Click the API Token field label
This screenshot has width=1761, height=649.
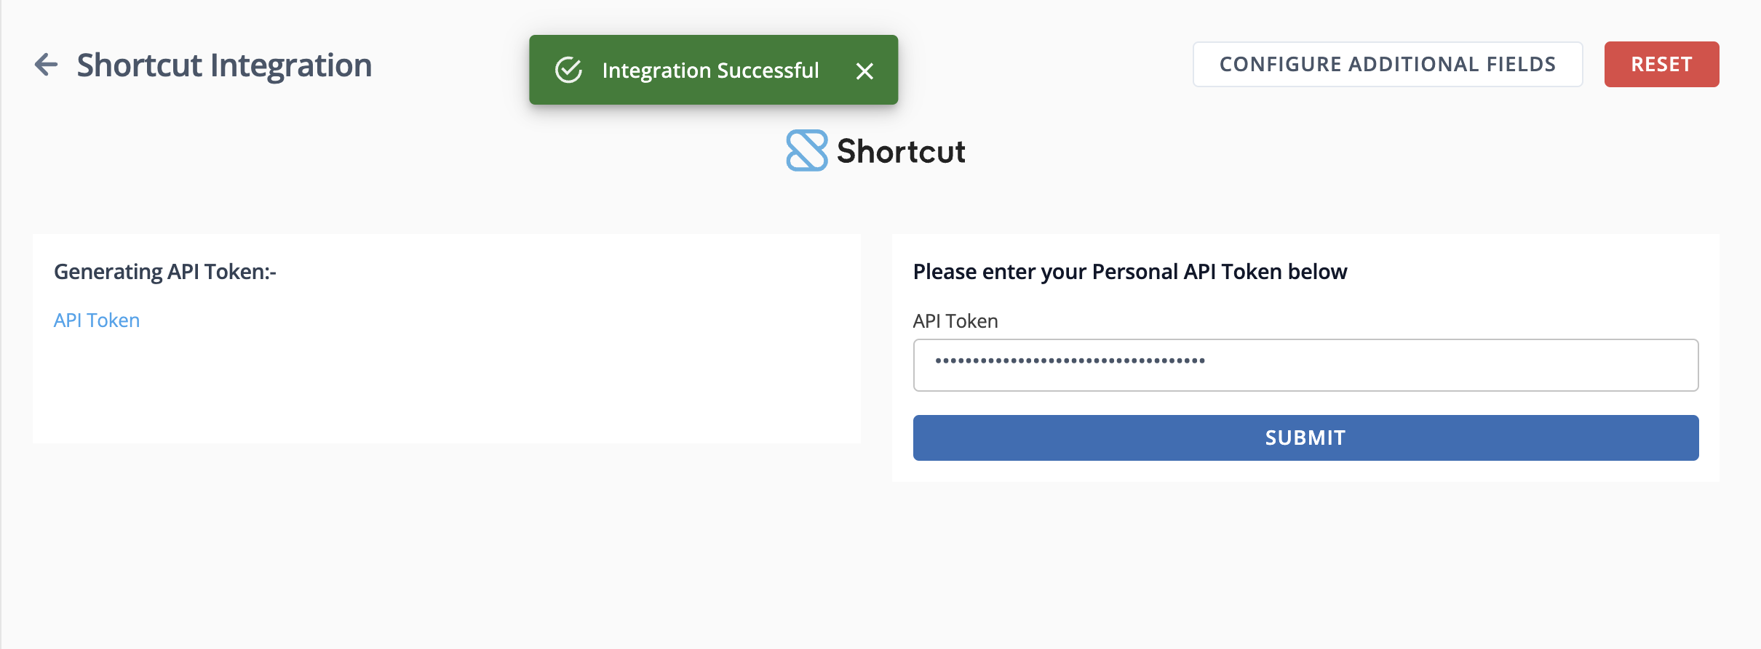(x=955, y=321)
